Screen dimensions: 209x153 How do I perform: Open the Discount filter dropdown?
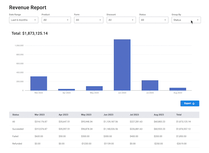point(121,20)
